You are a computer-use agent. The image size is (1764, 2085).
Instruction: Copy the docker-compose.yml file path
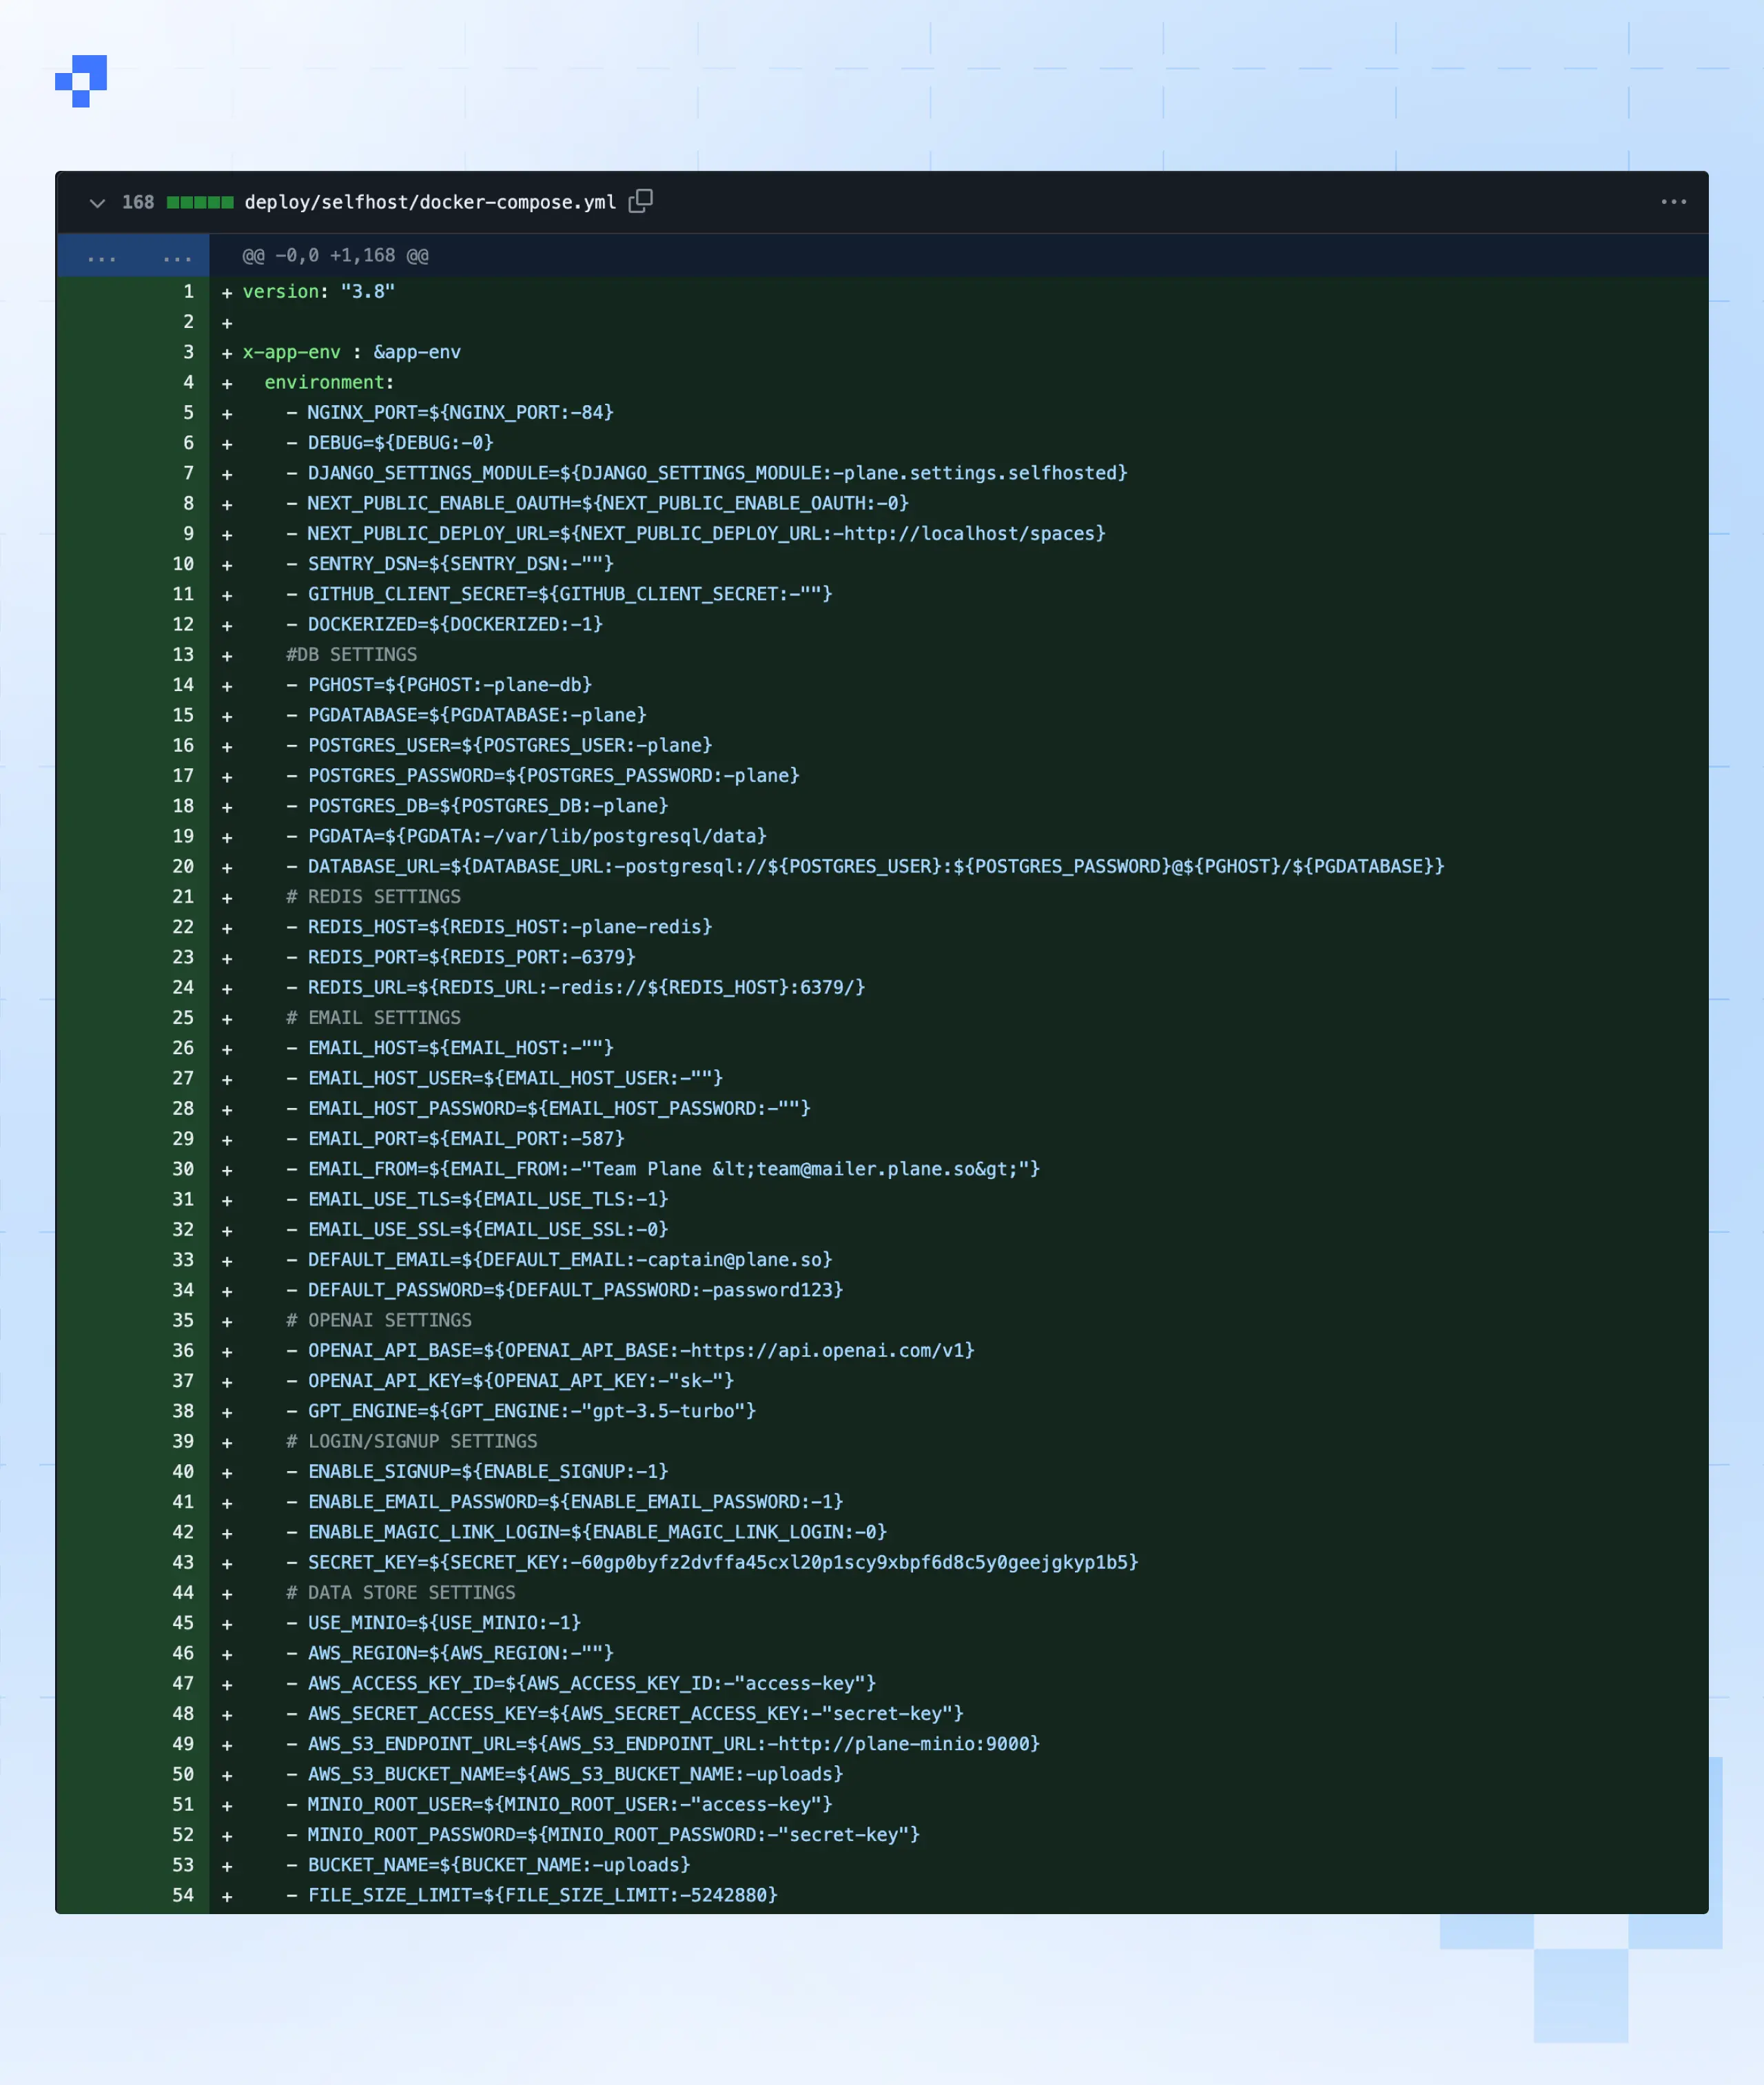(641, 201)
